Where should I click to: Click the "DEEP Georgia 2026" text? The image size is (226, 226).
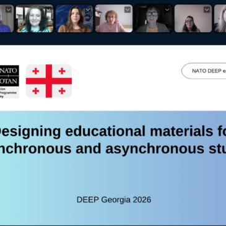click(114, 200)
